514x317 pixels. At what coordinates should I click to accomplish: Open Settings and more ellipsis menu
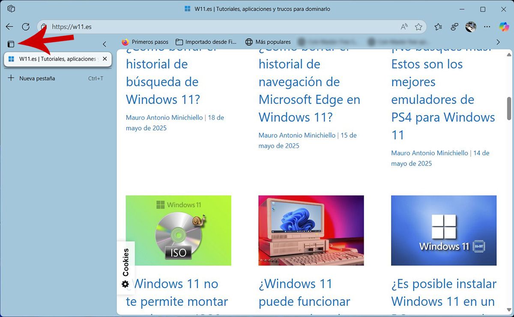coord(487,27)
